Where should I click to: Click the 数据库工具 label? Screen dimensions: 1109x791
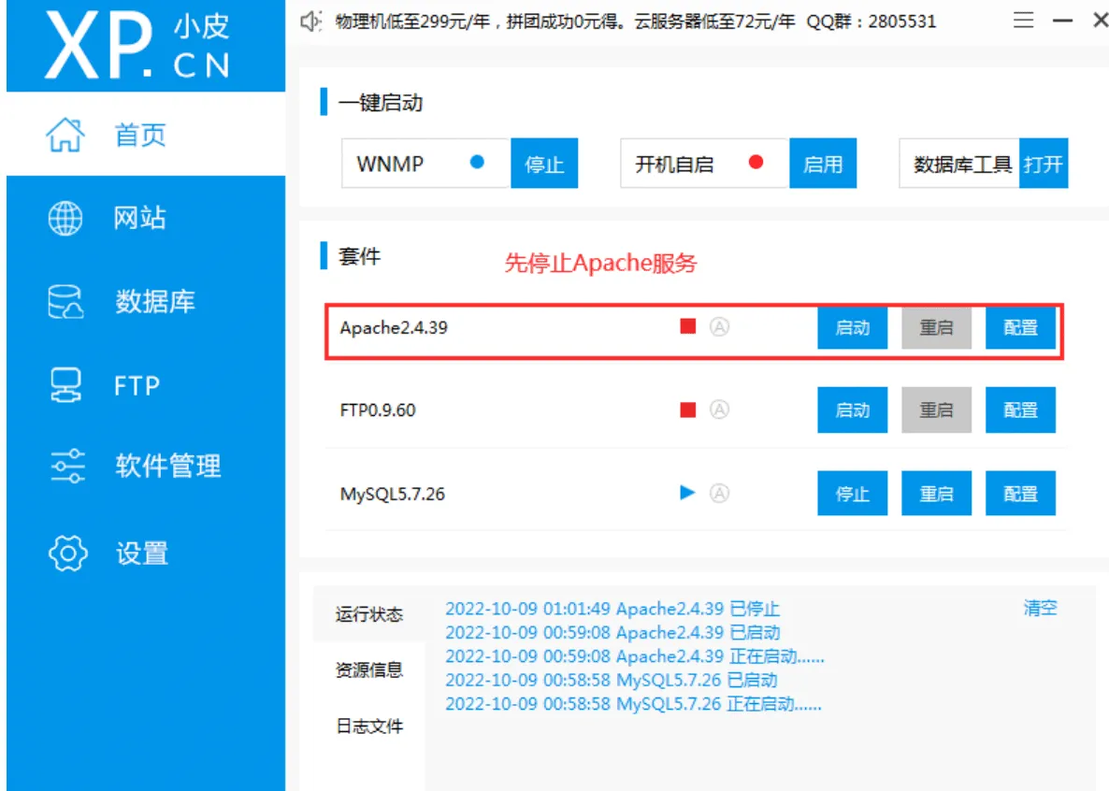point(962,165)
